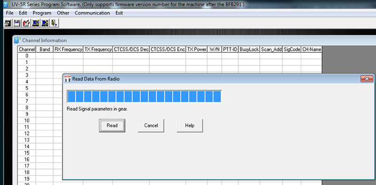Screen dimensions: 376x185
Task: Click the BusyLock column header
Action: 249,49
